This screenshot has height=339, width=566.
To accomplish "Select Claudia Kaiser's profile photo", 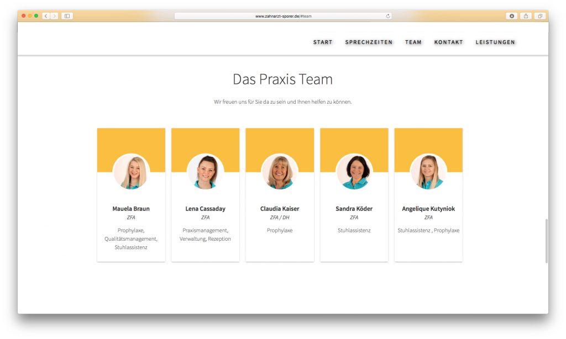I will tap(280, 172).
